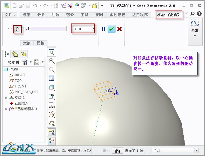Open the 模型 ribbon tab

(27, 15)
